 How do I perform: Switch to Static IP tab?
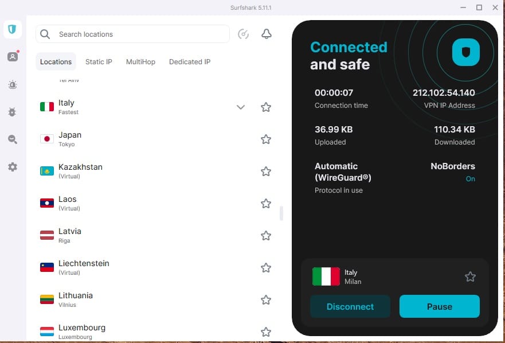coord(99,61)
